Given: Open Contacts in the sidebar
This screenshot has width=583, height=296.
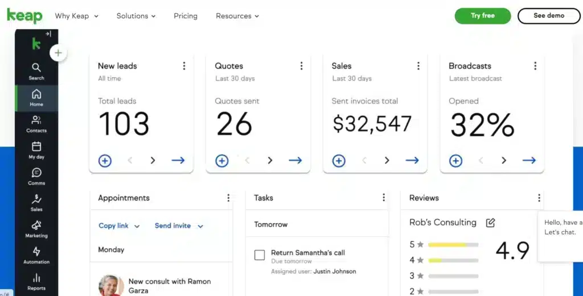Looking at the screenshot, I should click(36, 124).
